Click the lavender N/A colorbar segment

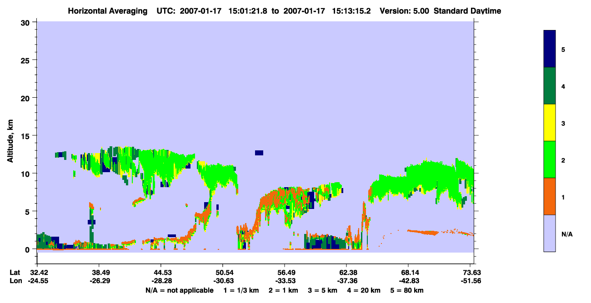coord(550,233)
